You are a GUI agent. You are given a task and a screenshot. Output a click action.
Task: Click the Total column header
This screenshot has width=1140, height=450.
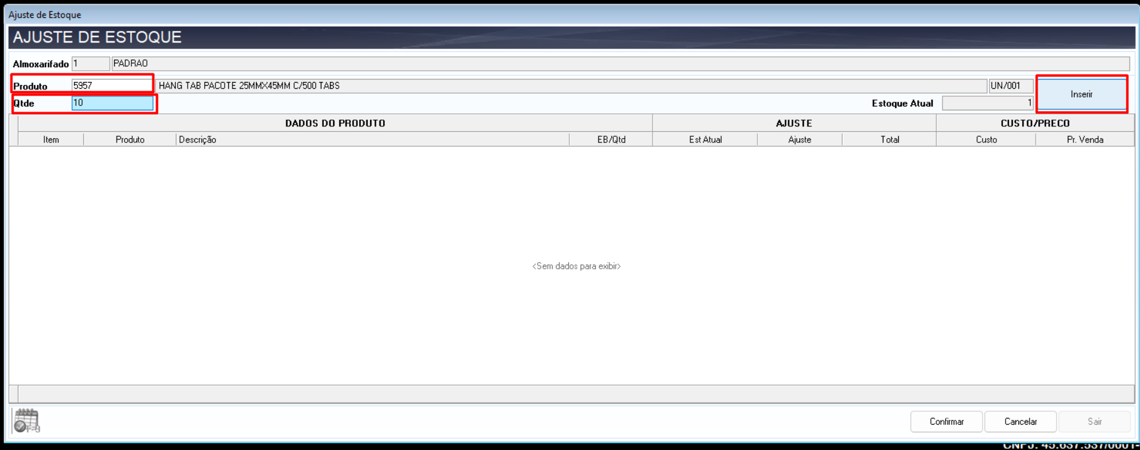890,140
